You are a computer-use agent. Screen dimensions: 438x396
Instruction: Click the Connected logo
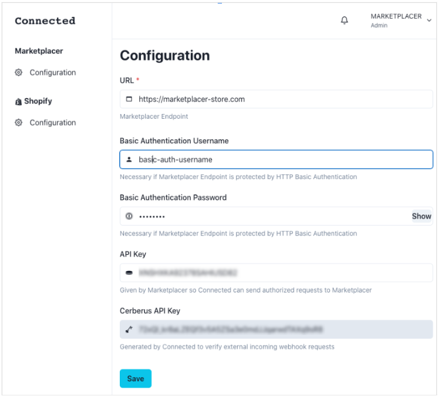45,21
